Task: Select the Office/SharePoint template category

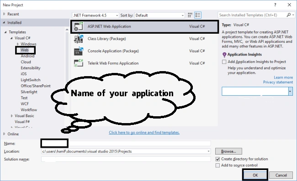Action: click(36, 86)
